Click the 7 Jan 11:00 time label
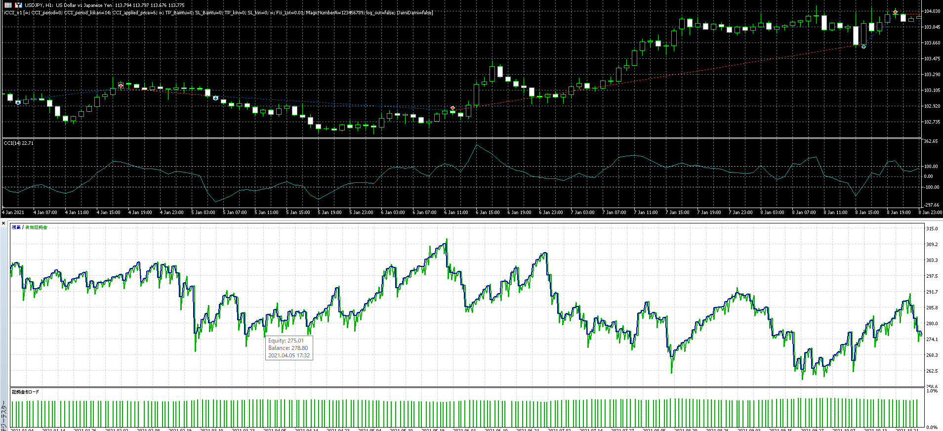This screenshot has height=431, width=943. click(646, 213)
